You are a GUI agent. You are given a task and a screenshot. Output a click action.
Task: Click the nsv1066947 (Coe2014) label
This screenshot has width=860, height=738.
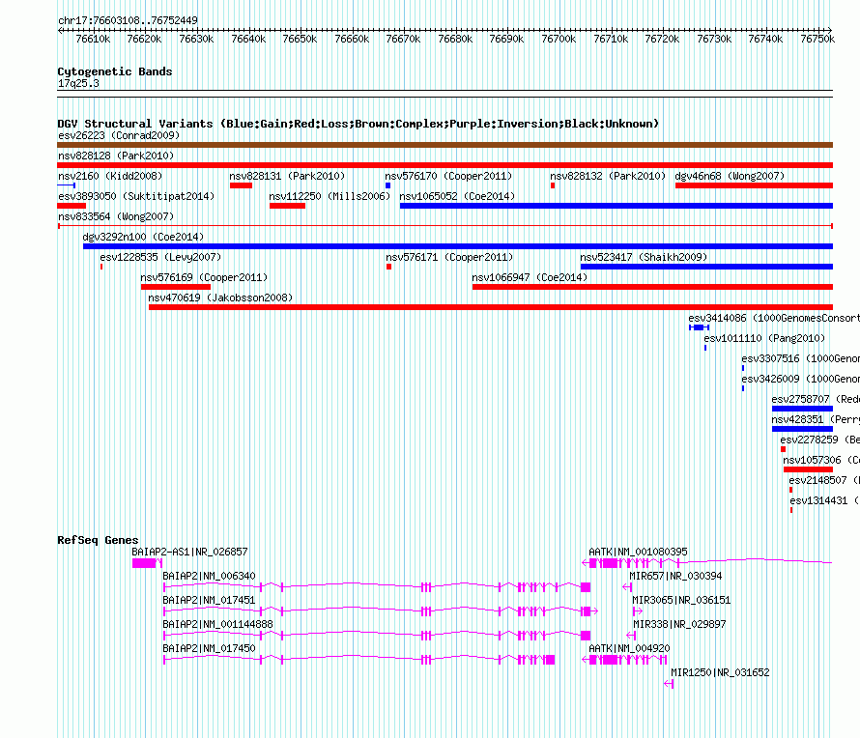[530, 277]
